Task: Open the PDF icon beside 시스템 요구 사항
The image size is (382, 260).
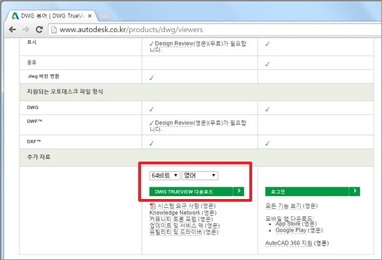Action: (153, 206)
